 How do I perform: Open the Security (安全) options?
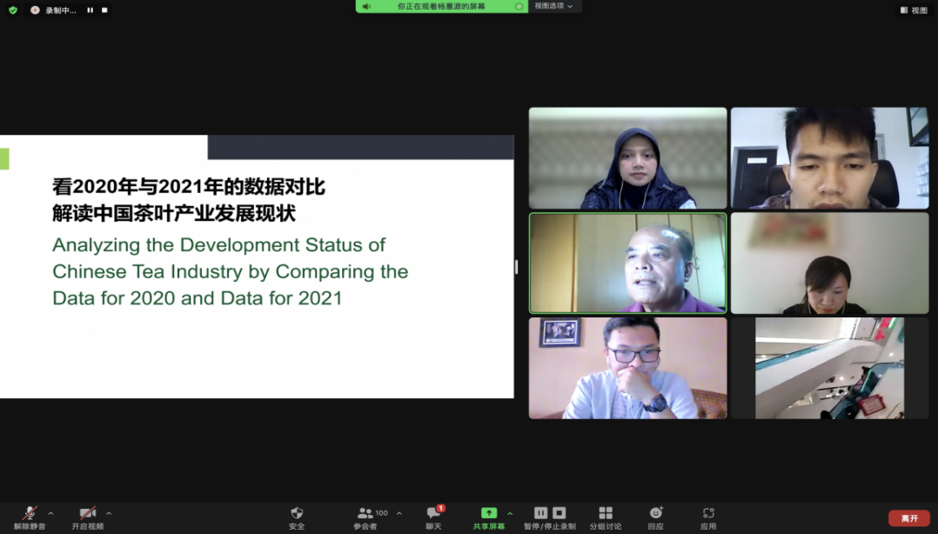[x=296, y=516]
